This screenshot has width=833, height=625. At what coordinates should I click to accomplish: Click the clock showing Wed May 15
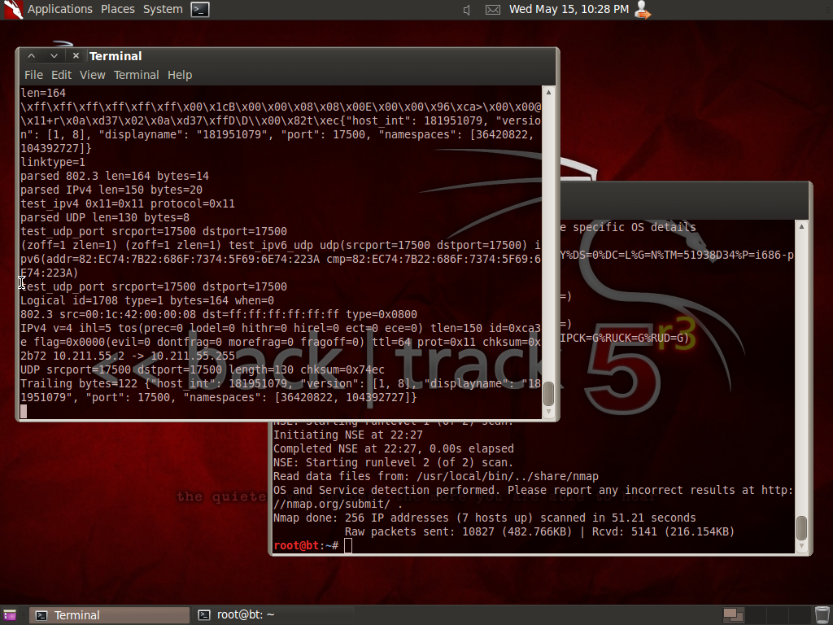coord(569,9)
